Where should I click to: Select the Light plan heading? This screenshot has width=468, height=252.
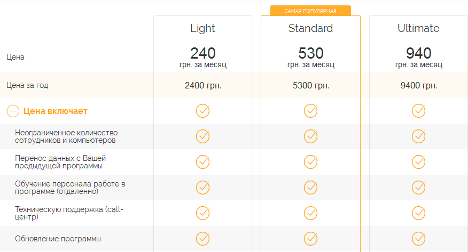[x=202, y=28]
